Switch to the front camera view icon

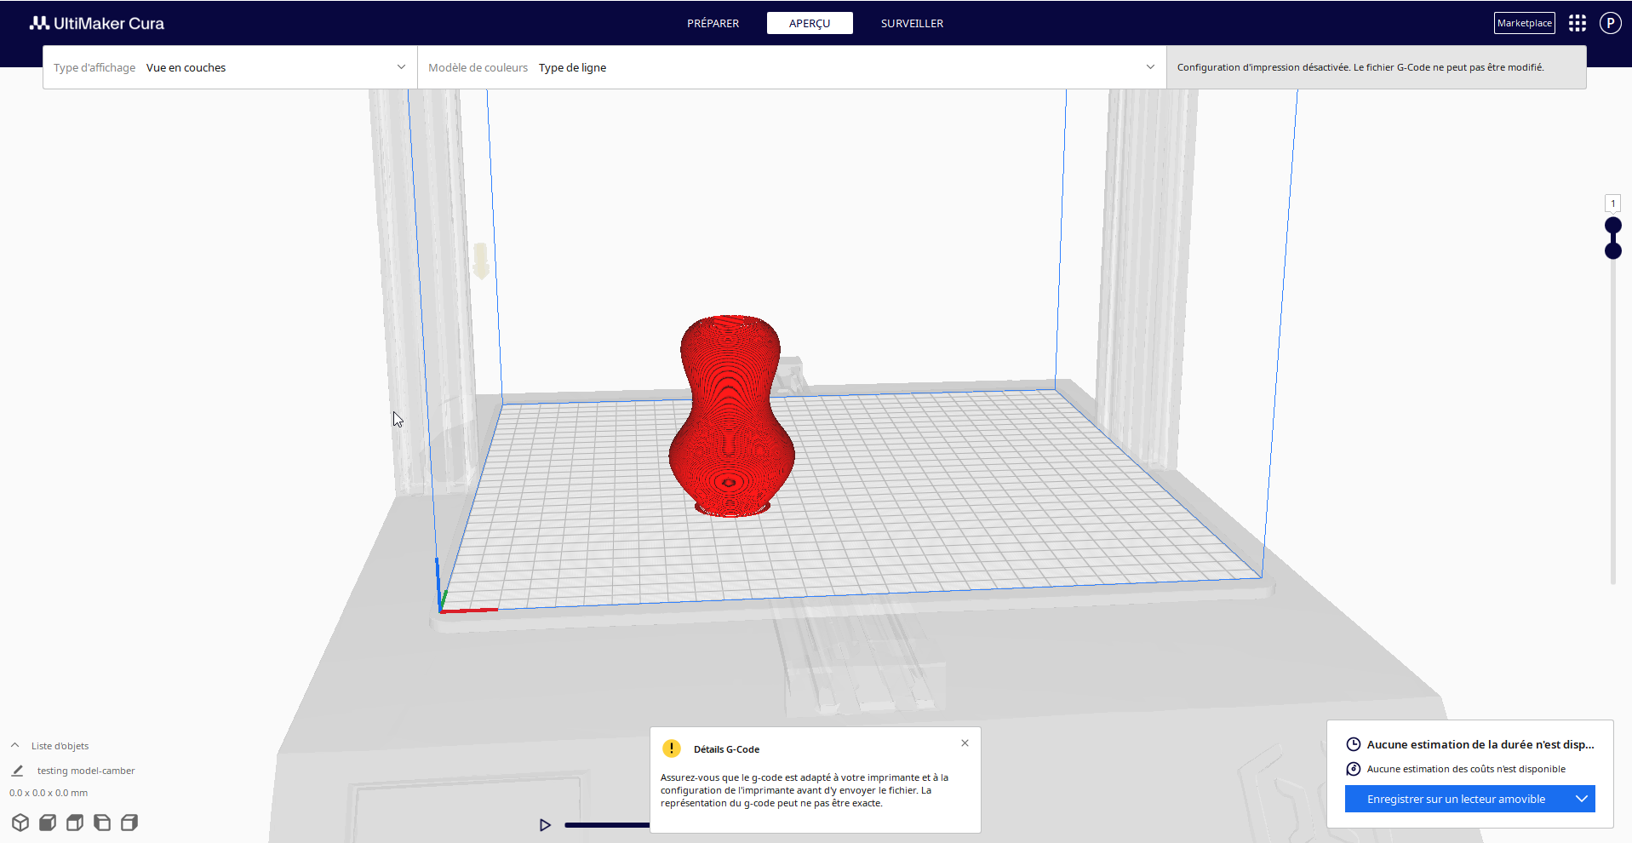tap(48, 823)
